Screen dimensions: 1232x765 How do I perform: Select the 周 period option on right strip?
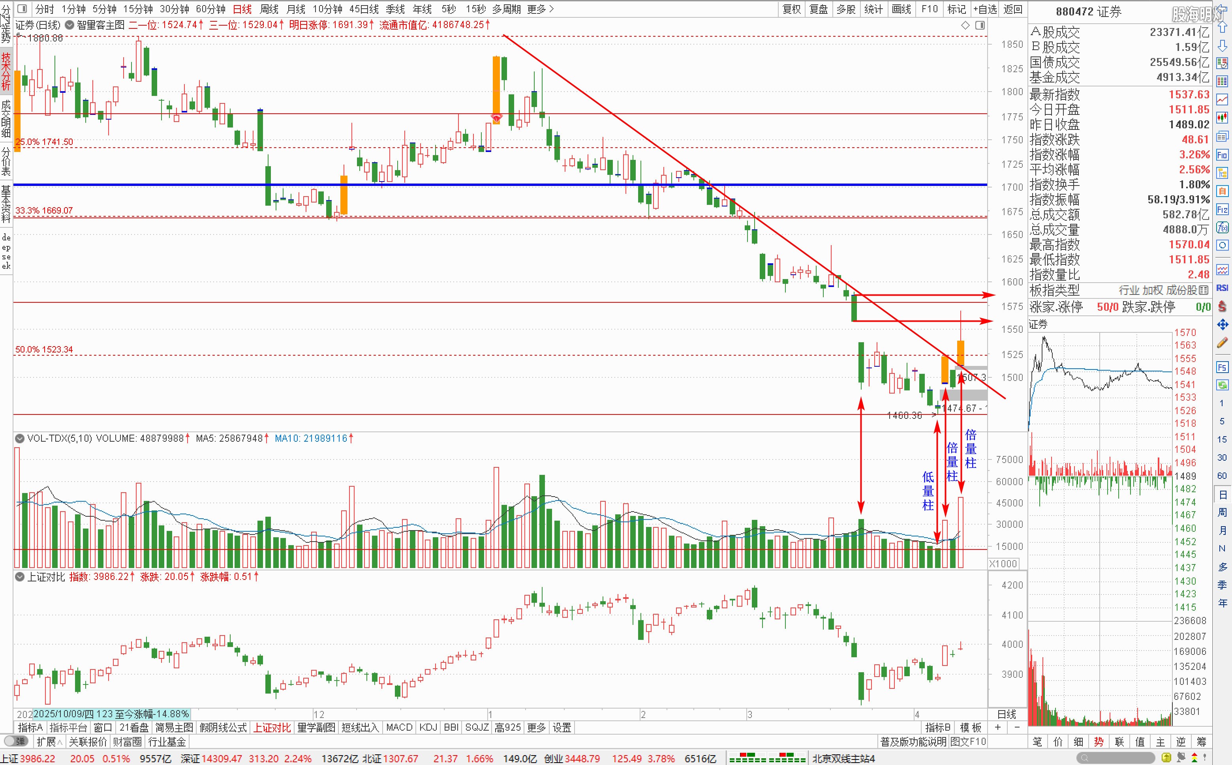point(1223,512)
